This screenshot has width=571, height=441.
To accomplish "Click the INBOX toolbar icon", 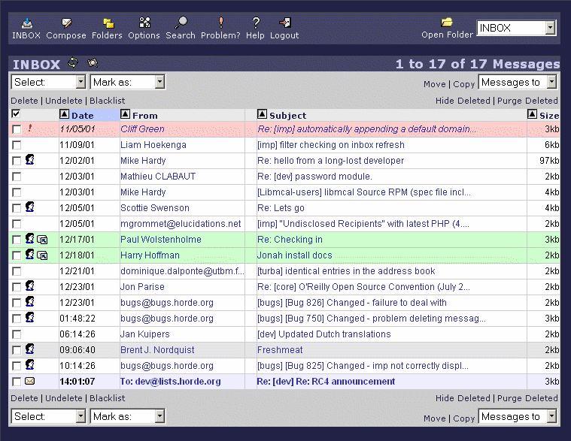I will [26, 23].
